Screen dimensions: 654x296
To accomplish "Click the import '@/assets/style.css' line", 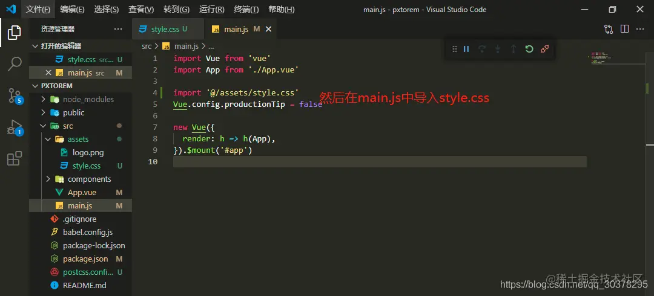I will (x=236, y=92).
